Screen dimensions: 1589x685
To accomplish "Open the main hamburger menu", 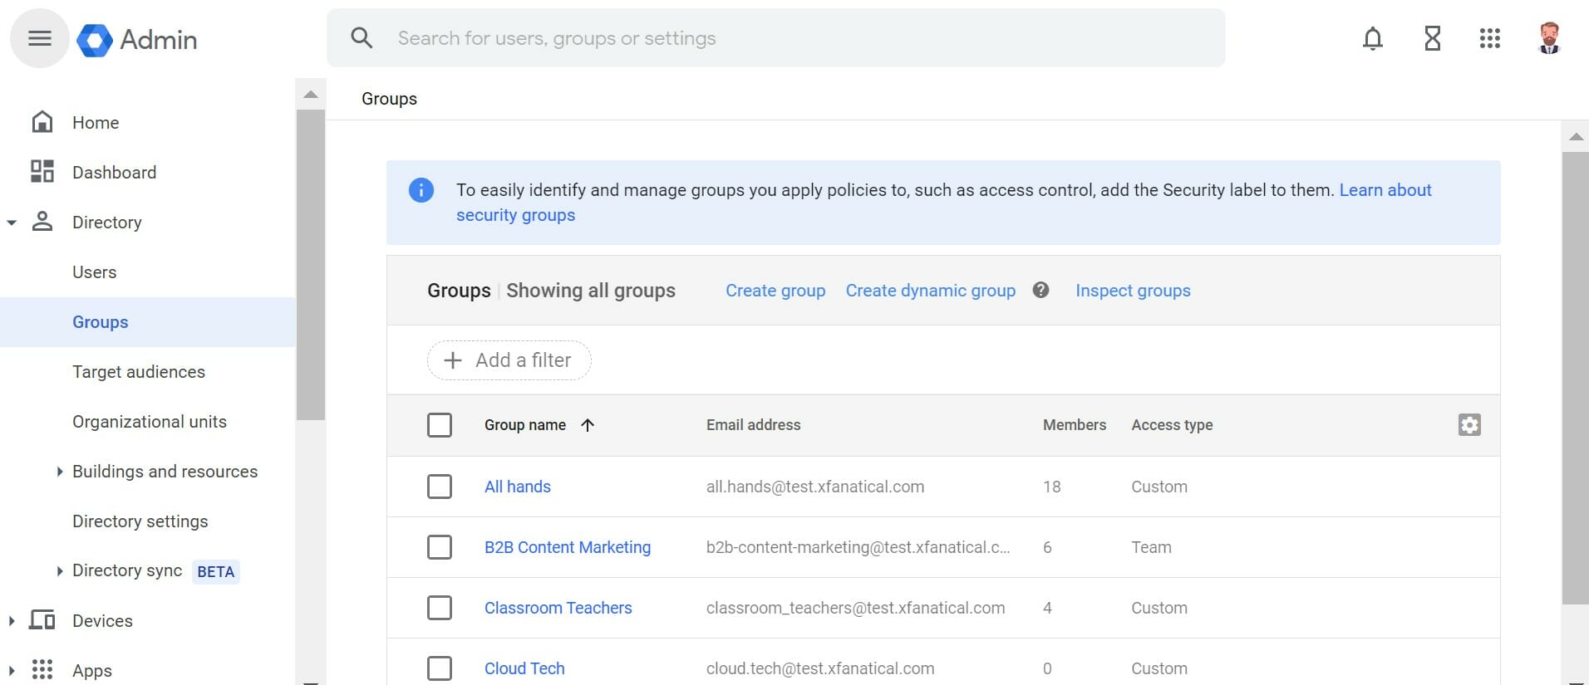I will pyautogui.click(x=39, y=38).
